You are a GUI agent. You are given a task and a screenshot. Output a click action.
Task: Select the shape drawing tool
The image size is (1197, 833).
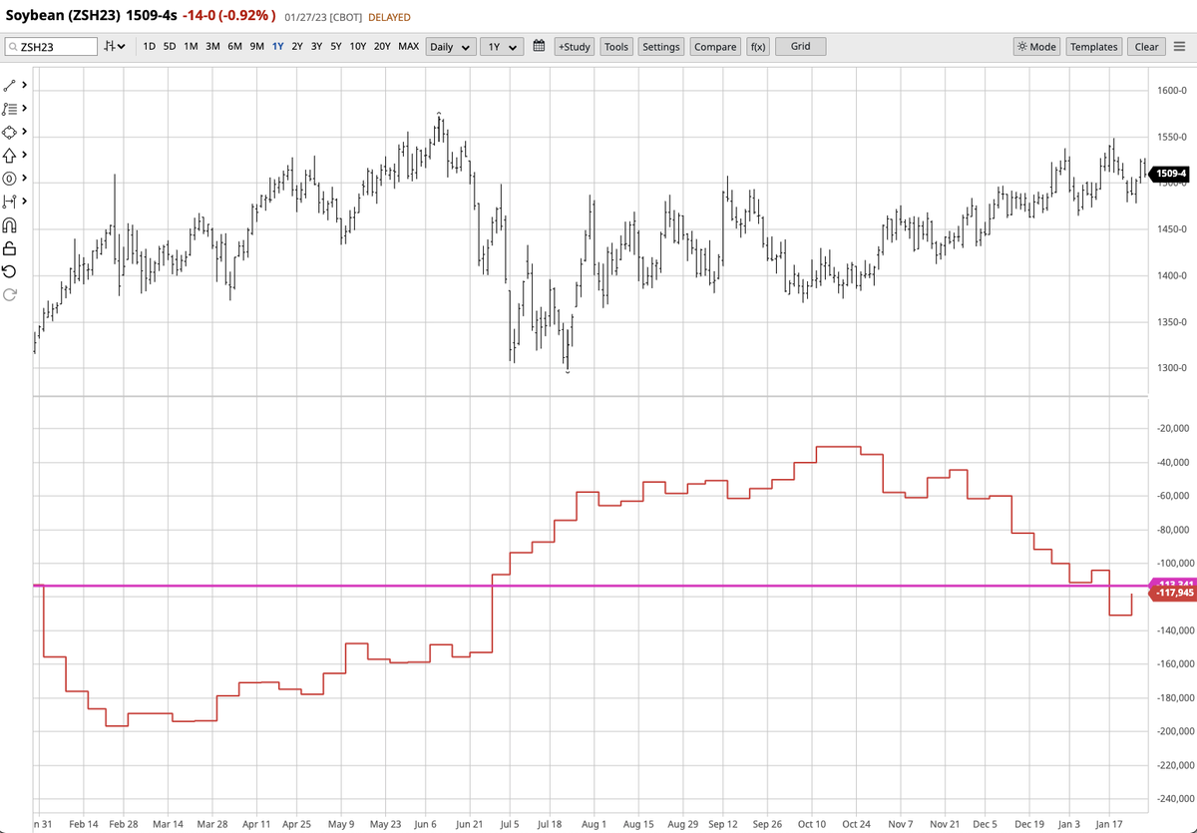(10, 132)
